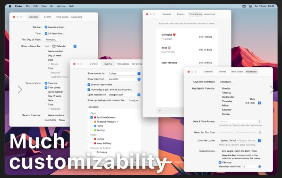Open the Help menu
Image resolution: width=282 pixels, height=178 pixels.
(x=72, y=6)
